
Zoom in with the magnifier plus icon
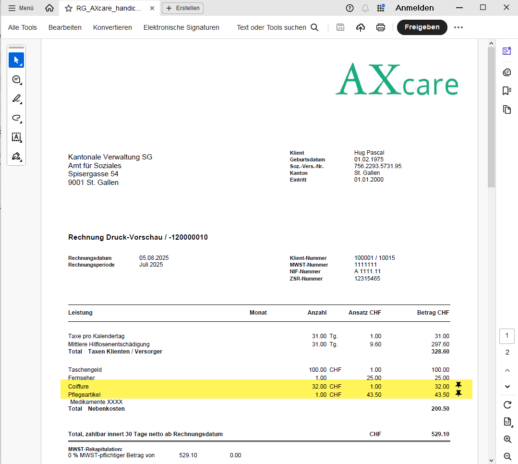(507, 439)
